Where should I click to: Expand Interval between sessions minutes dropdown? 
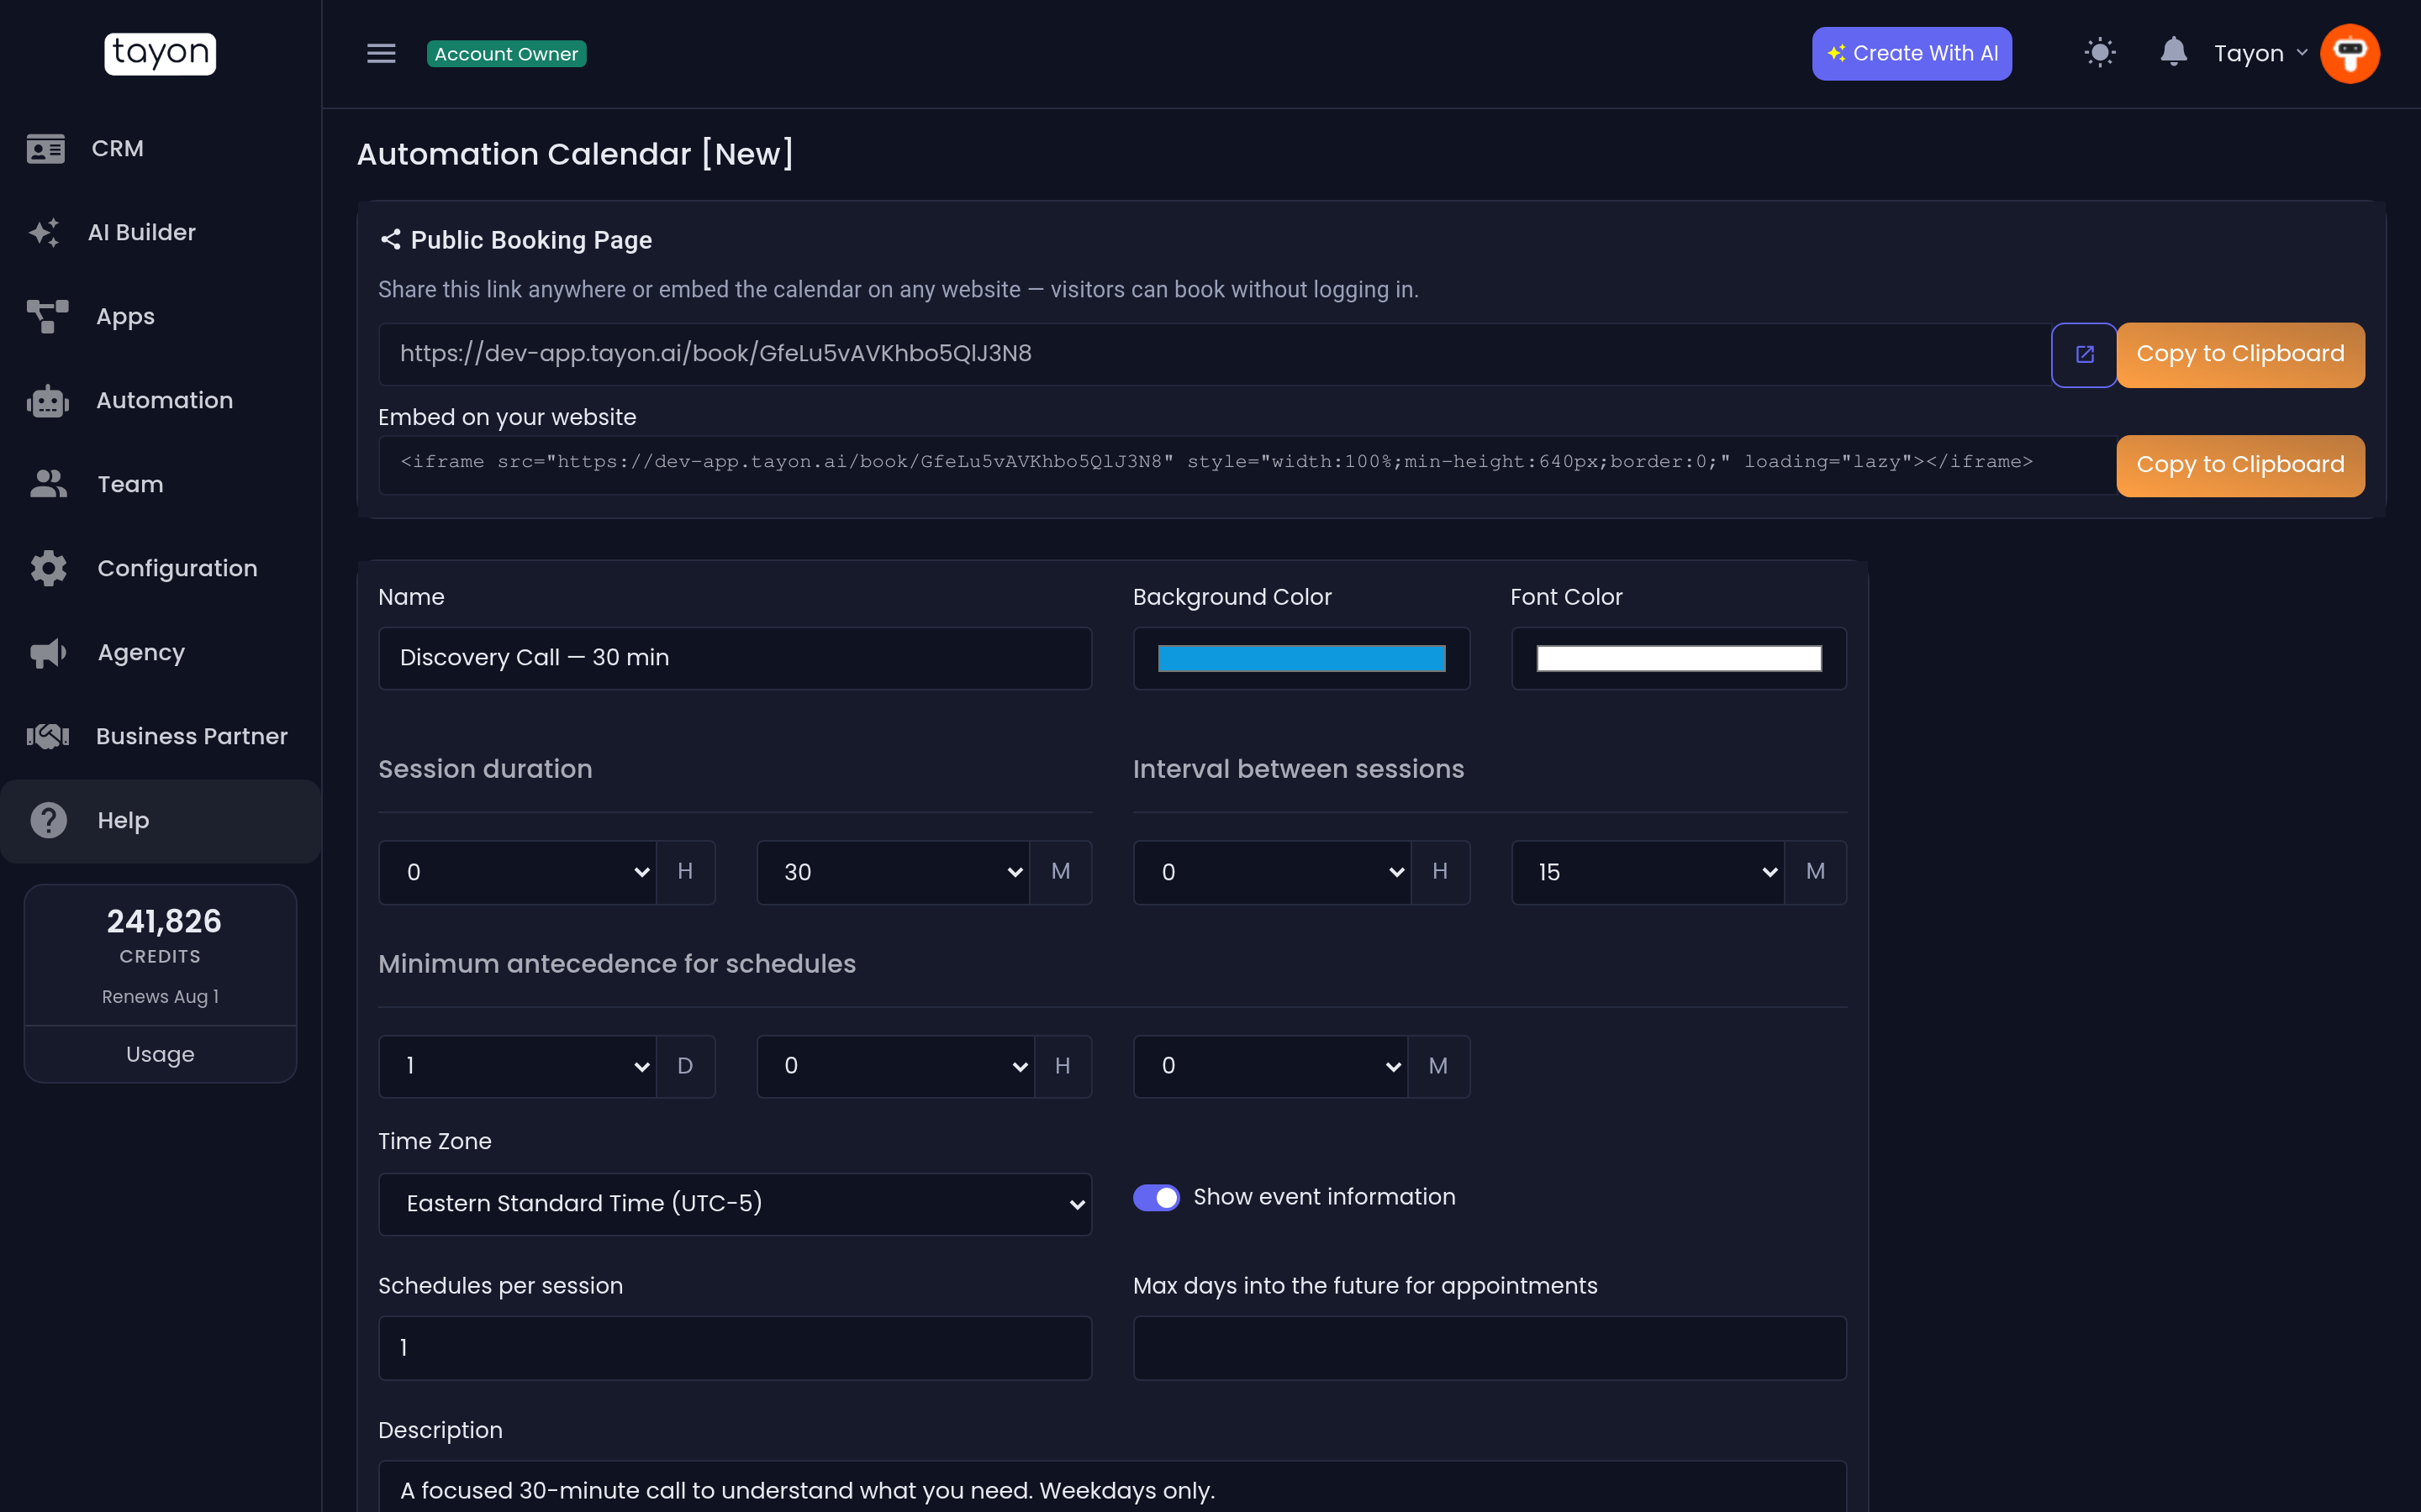[x=1648, y=872]
